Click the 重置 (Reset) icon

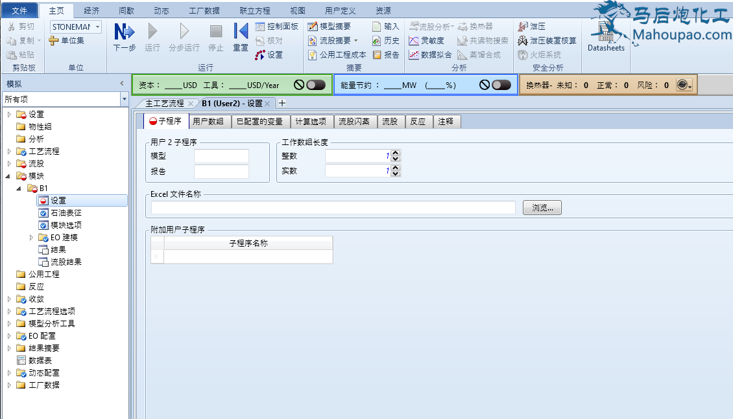tap(241, 32)
